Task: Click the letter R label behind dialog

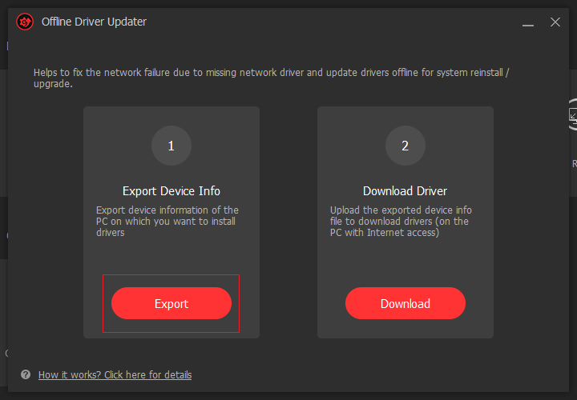Action: point(574,163)
